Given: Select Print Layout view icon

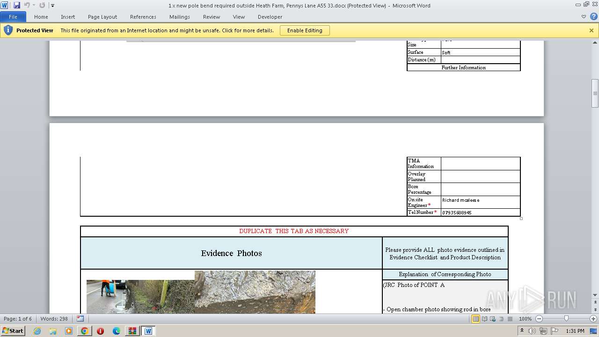Looking at the screenshot, I should tap(476, 319).
